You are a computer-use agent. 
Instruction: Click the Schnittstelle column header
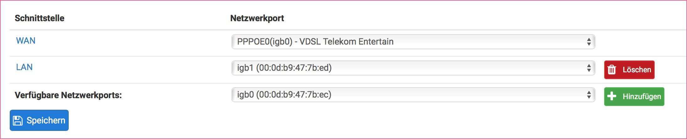coord(40,18)
